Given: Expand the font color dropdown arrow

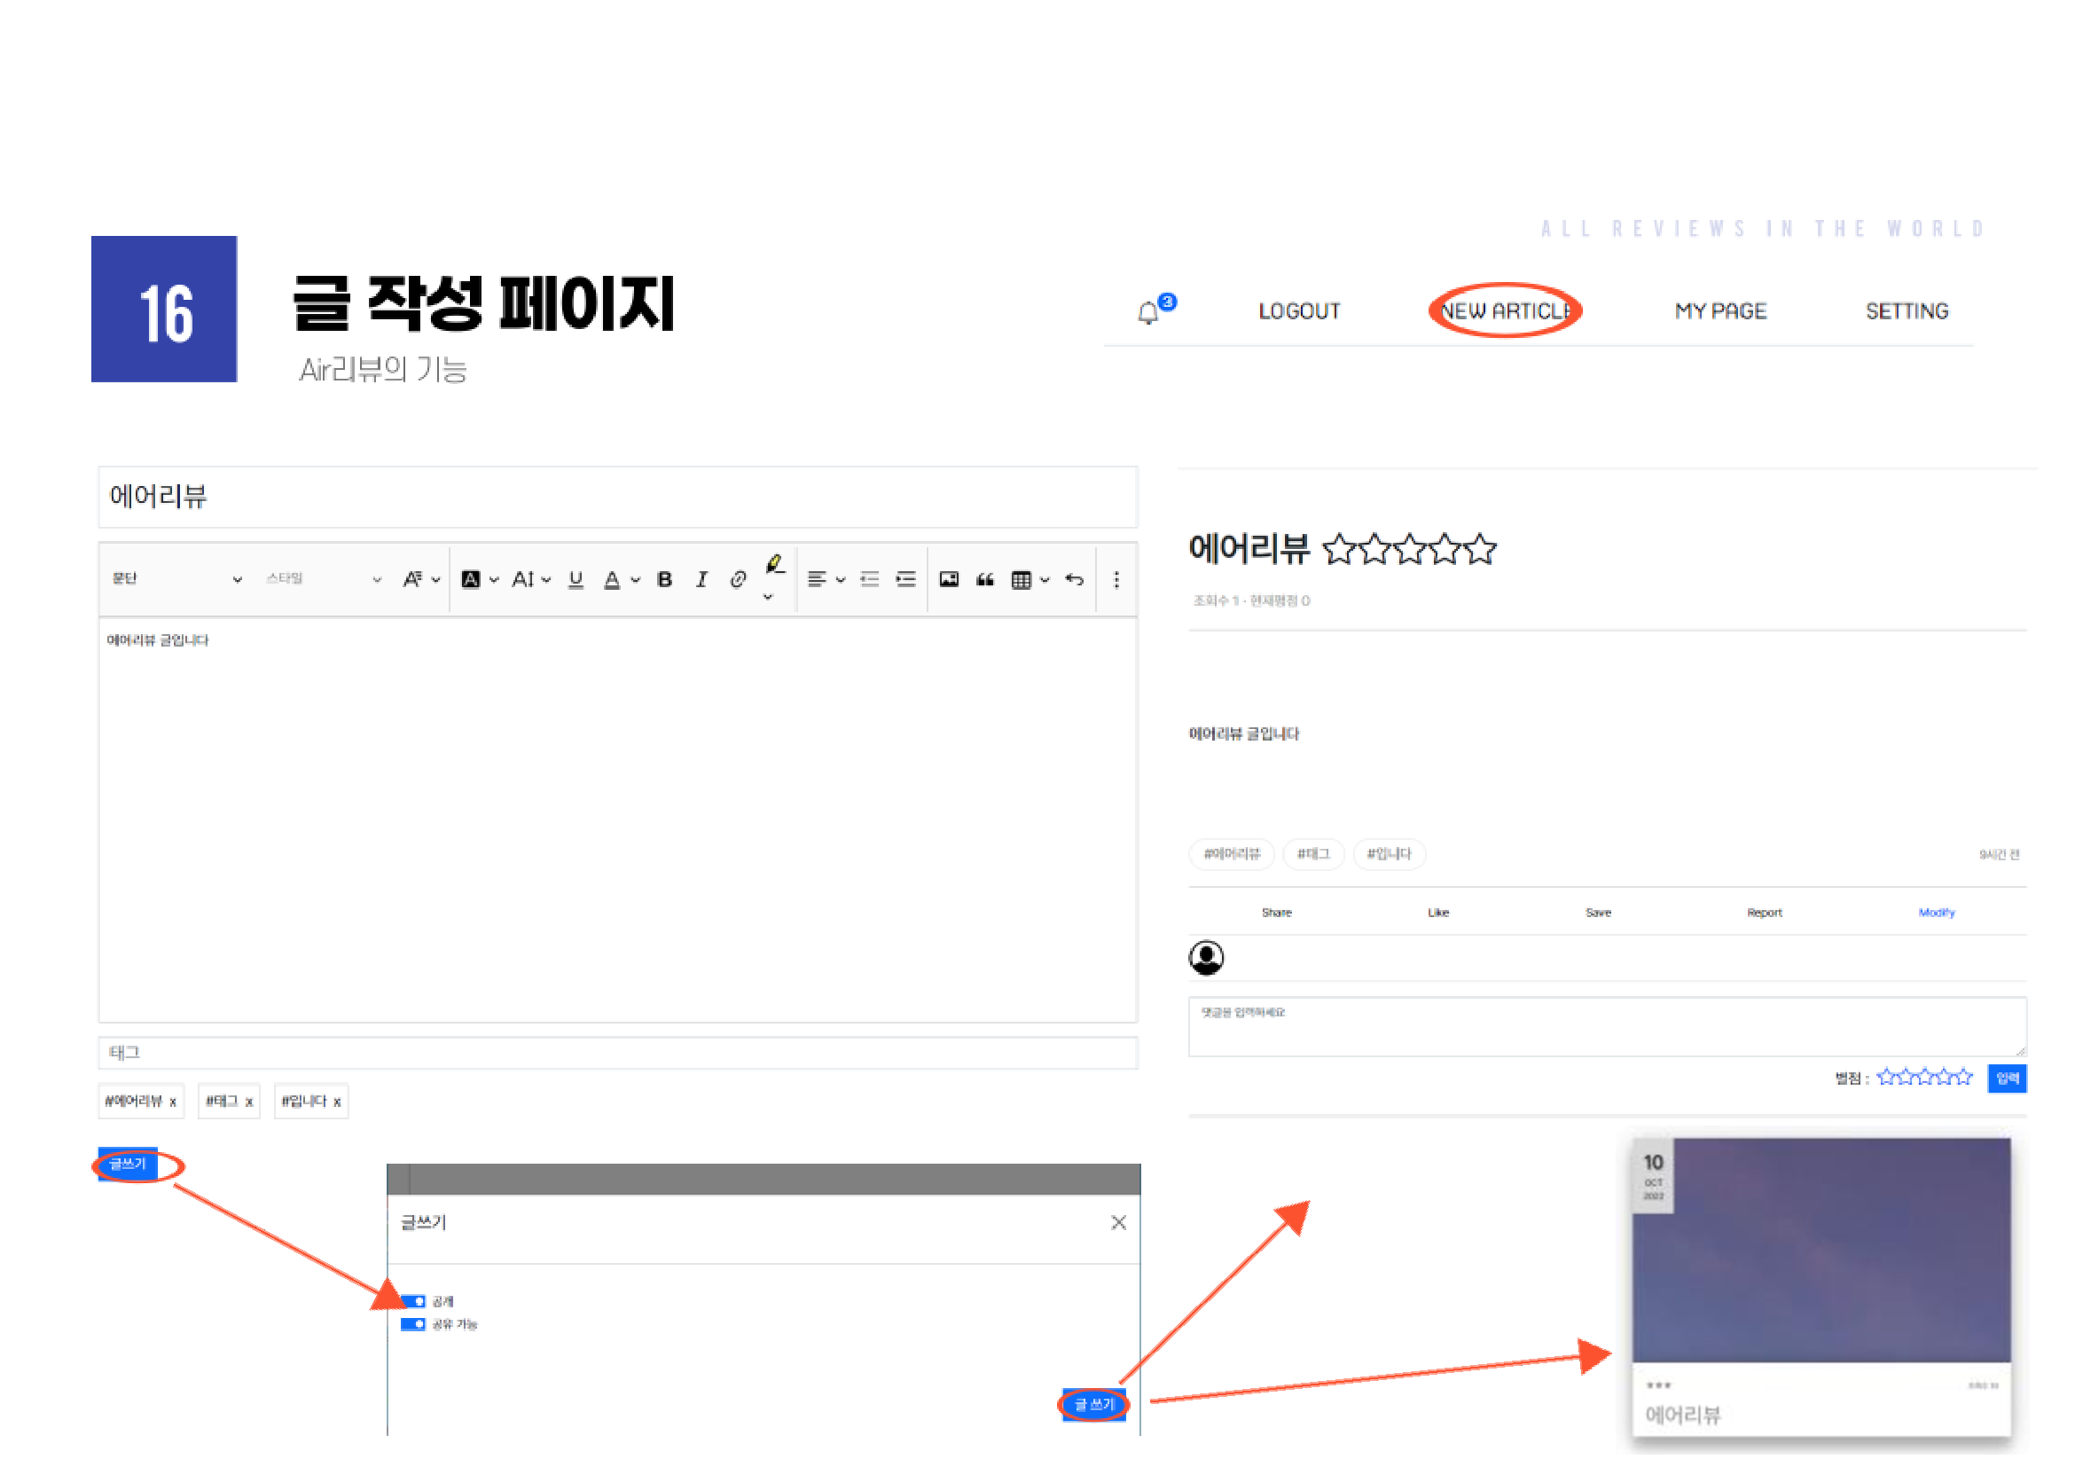Looking at the screenshot, I should [x=635, y=580].
